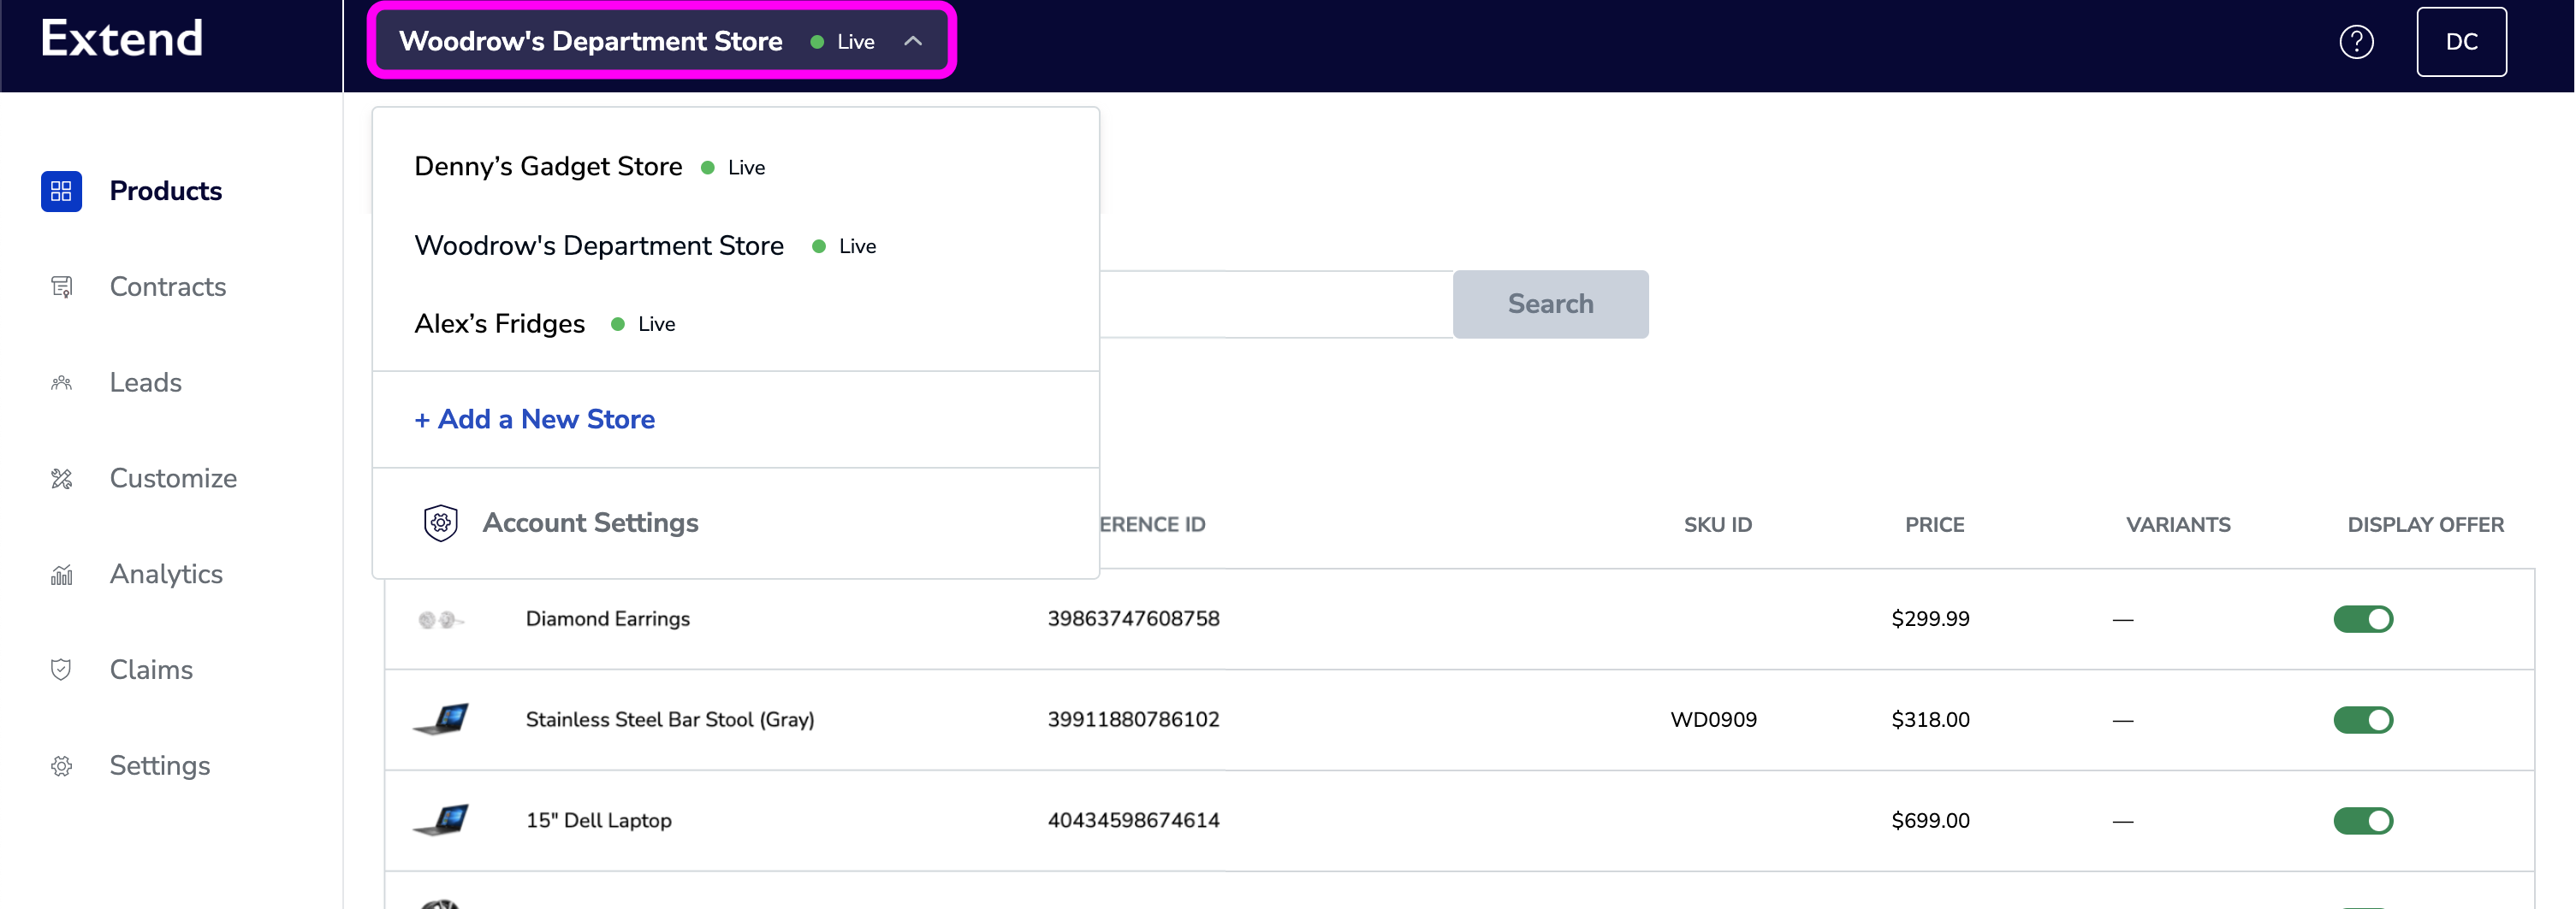Toggle display offer for Stainless Steel Bar Stool
The width and height of the screenshot is (2576, 909).
coord(2363,720)
